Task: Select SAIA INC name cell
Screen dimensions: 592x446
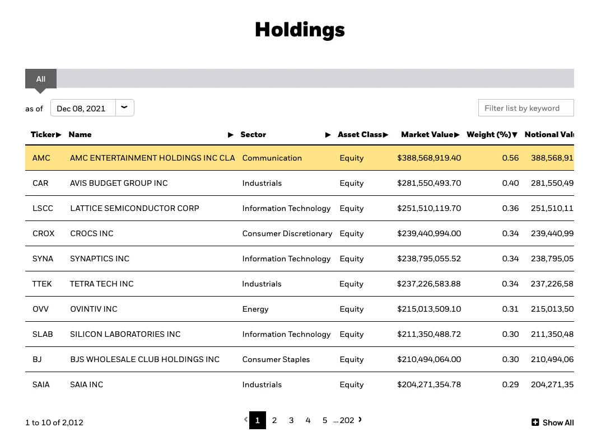Action: (86, 384)
